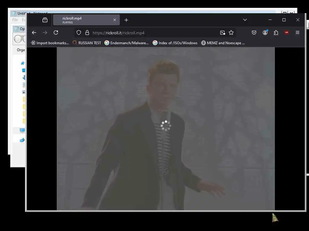Viewport: 309px width, 231px height.
Task: Go back one page
Action: [34, 32]
